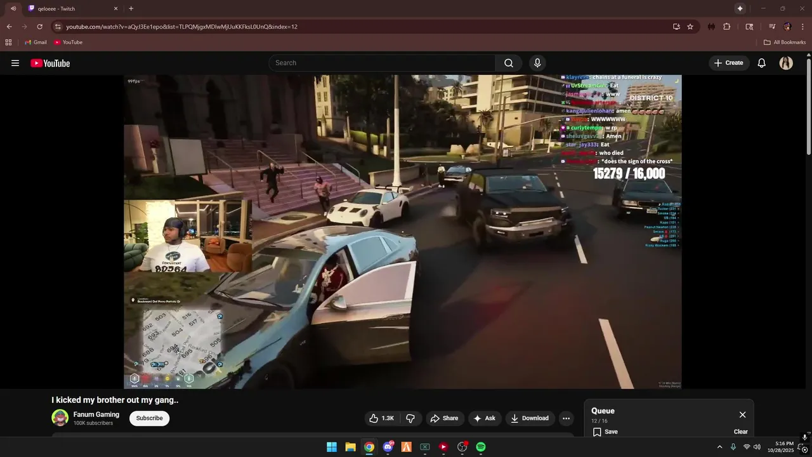Screen dimensions: 812x457
Task: Click the audio waveform extension icon
Action: click(711, 27)
